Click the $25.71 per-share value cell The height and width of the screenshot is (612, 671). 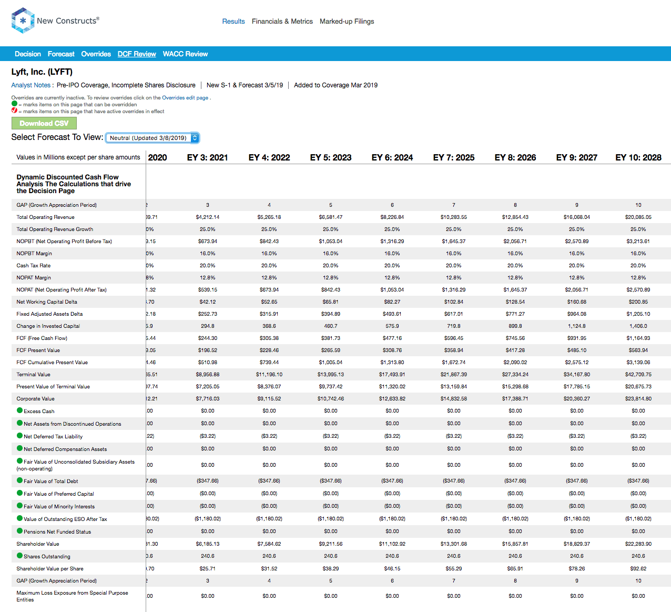tap(208, 569)
